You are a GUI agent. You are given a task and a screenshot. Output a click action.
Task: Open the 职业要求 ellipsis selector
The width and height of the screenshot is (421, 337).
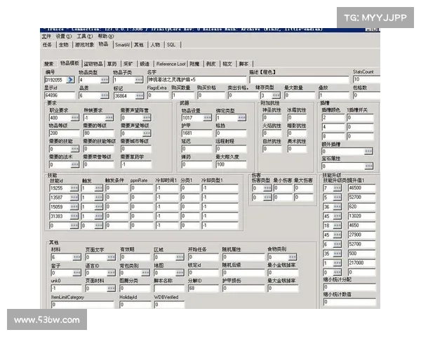[x=75, y=118]
